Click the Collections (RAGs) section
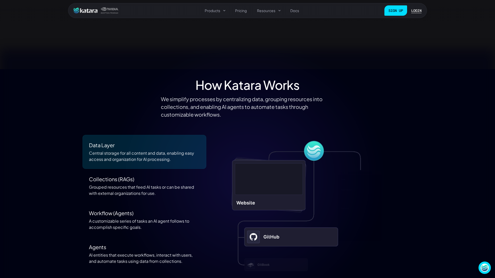Screen dimensions: 495x278 pyautogui.click(x=142, y=186)
